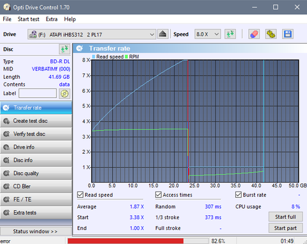Open Disc quality section
The height and width of the screenshot is (244, 307).
click(x=36, y=174)
